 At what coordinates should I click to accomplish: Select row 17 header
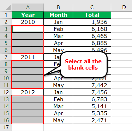coord(6,127)
